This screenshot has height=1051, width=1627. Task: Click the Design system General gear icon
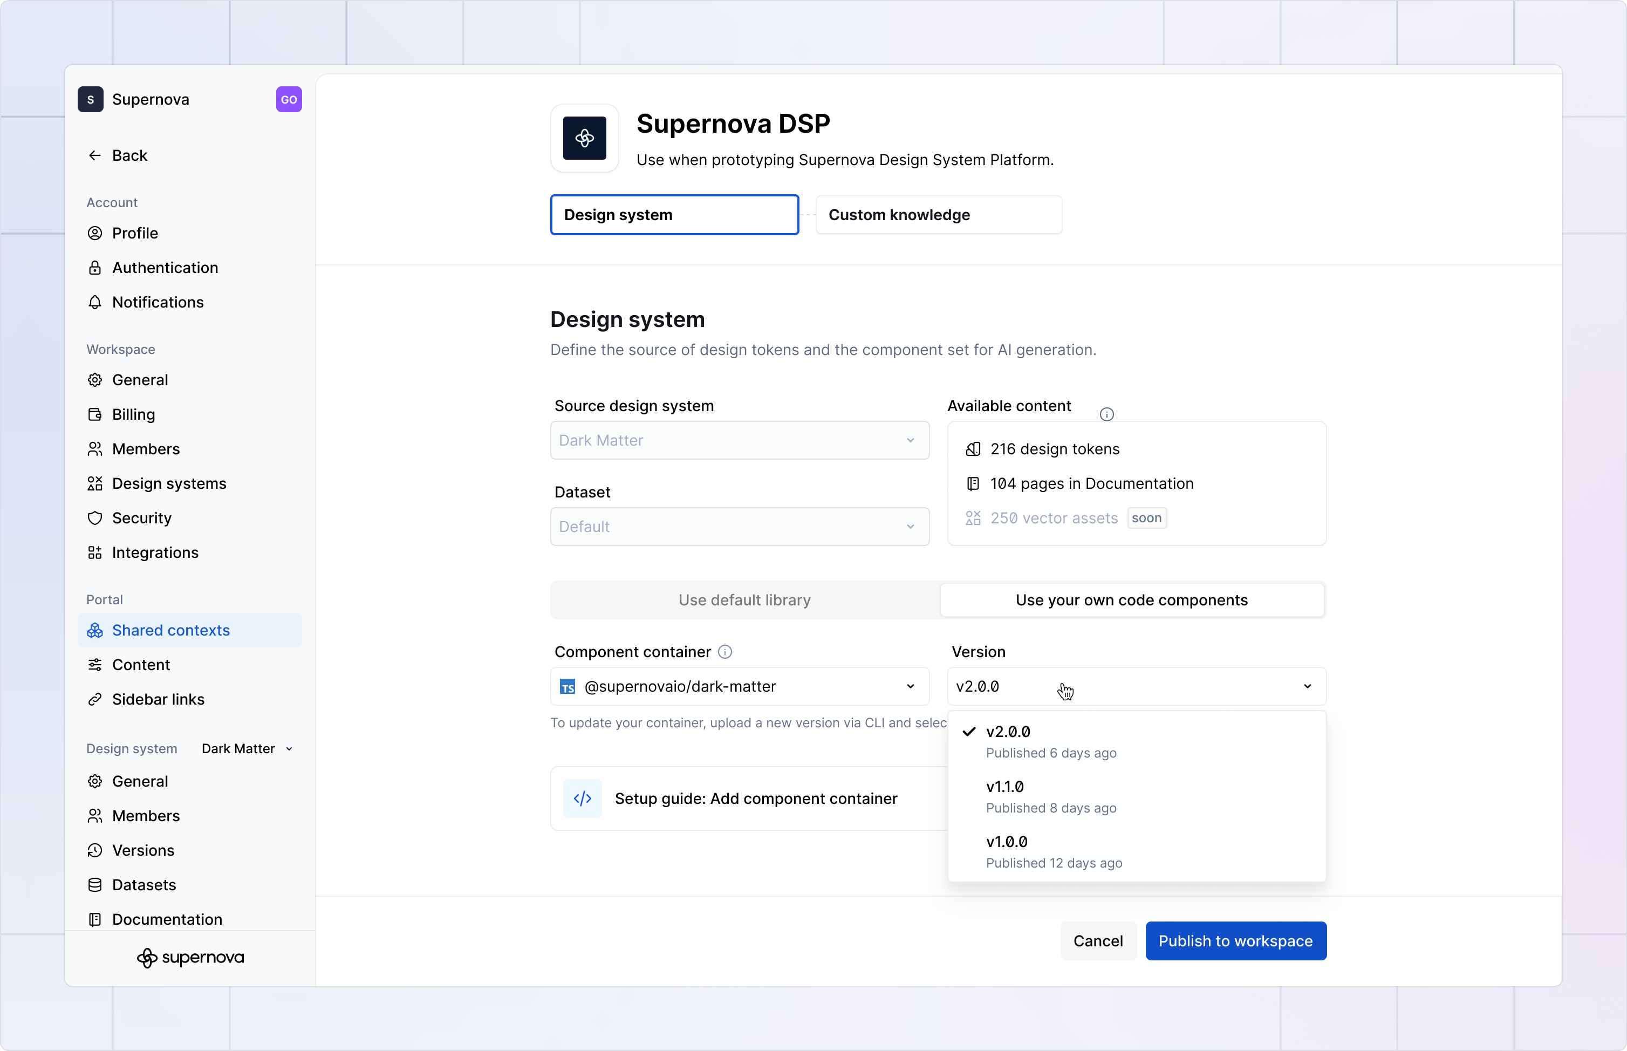click(95, 781)
